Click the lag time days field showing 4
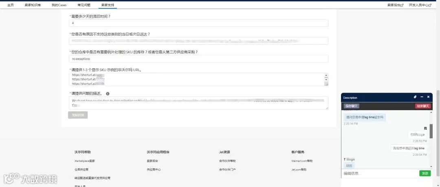 [x=198, y=23]
